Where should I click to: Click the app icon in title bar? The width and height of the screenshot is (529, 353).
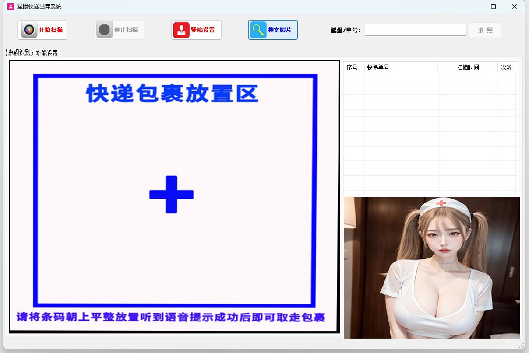[10, 7]
